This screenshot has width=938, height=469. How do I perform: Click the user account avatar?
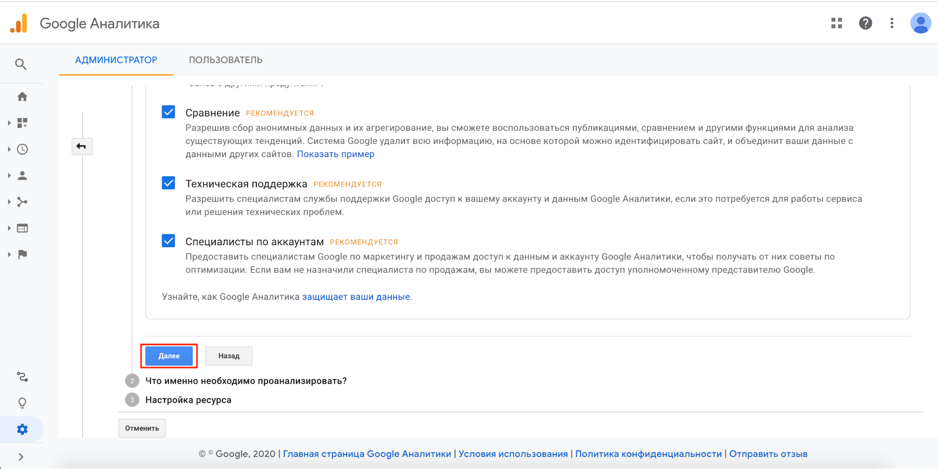point(920,23)
